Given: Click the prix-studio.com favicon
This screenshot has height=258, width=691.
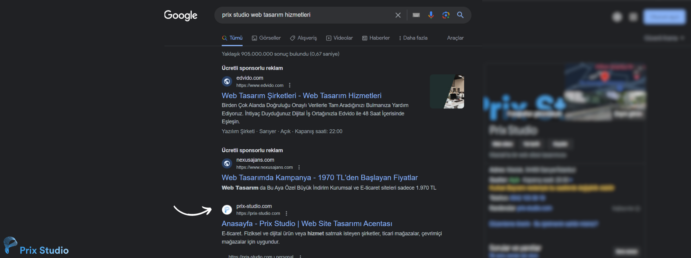Looking at the screenshot, I should pyautogui.click(x=227, y=209).
